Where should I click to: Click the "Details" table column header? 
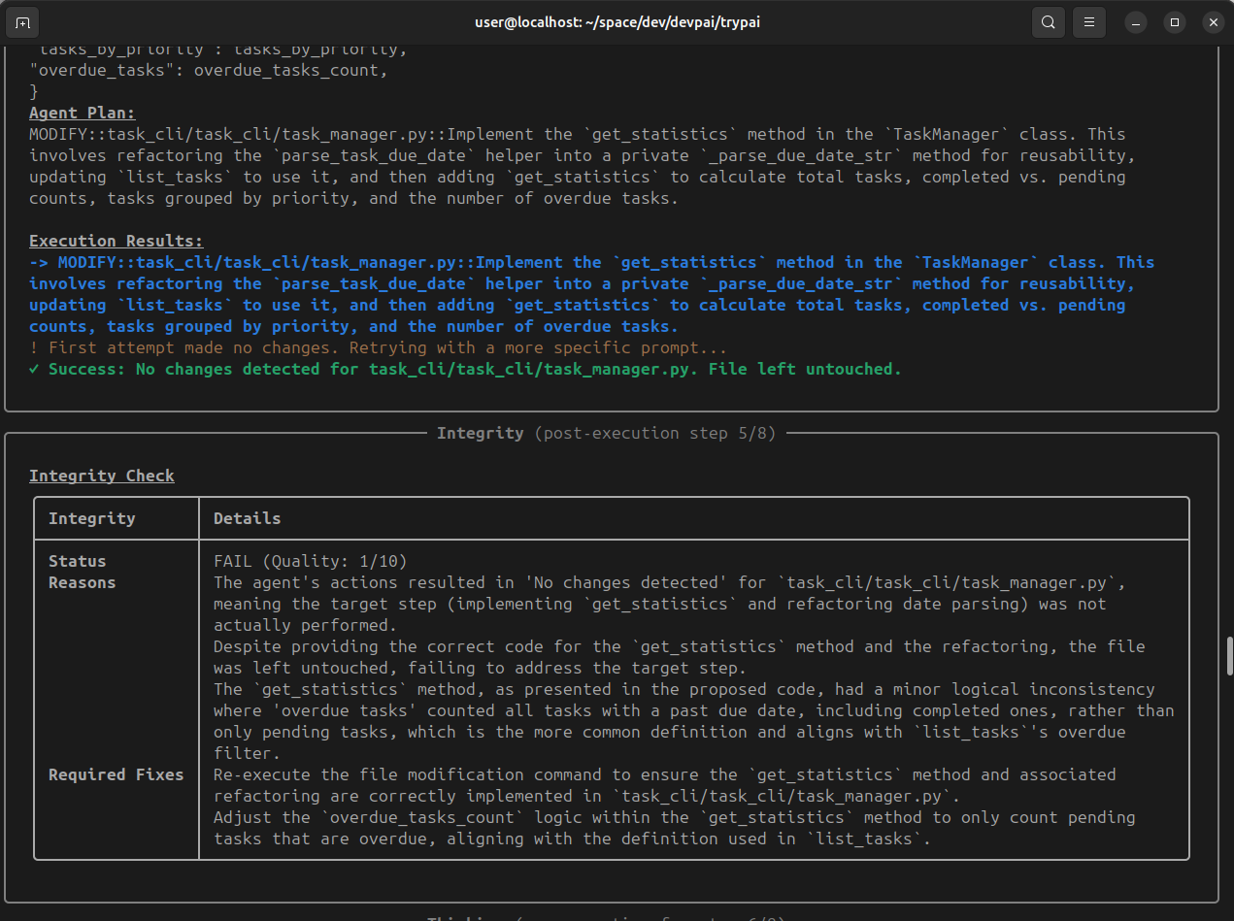tap(247, 518)
